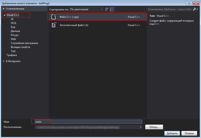The width and height of the screenshot is (201, 138).
Task: Click the header file (.h) template icon
Action: point(54,25)
